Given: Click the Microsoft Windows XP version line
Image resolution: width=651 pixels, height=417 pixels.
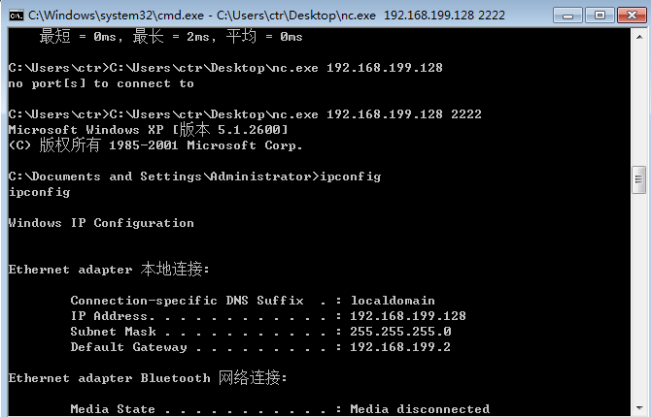Looking at the screenshot, I should click(x=148, y=130).
